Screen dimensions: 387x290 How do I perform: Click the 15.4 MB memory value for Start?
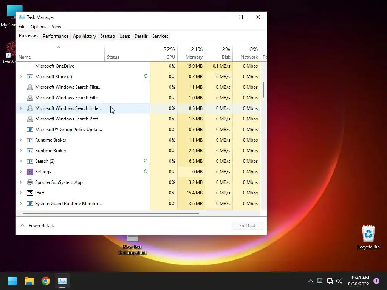195,193
